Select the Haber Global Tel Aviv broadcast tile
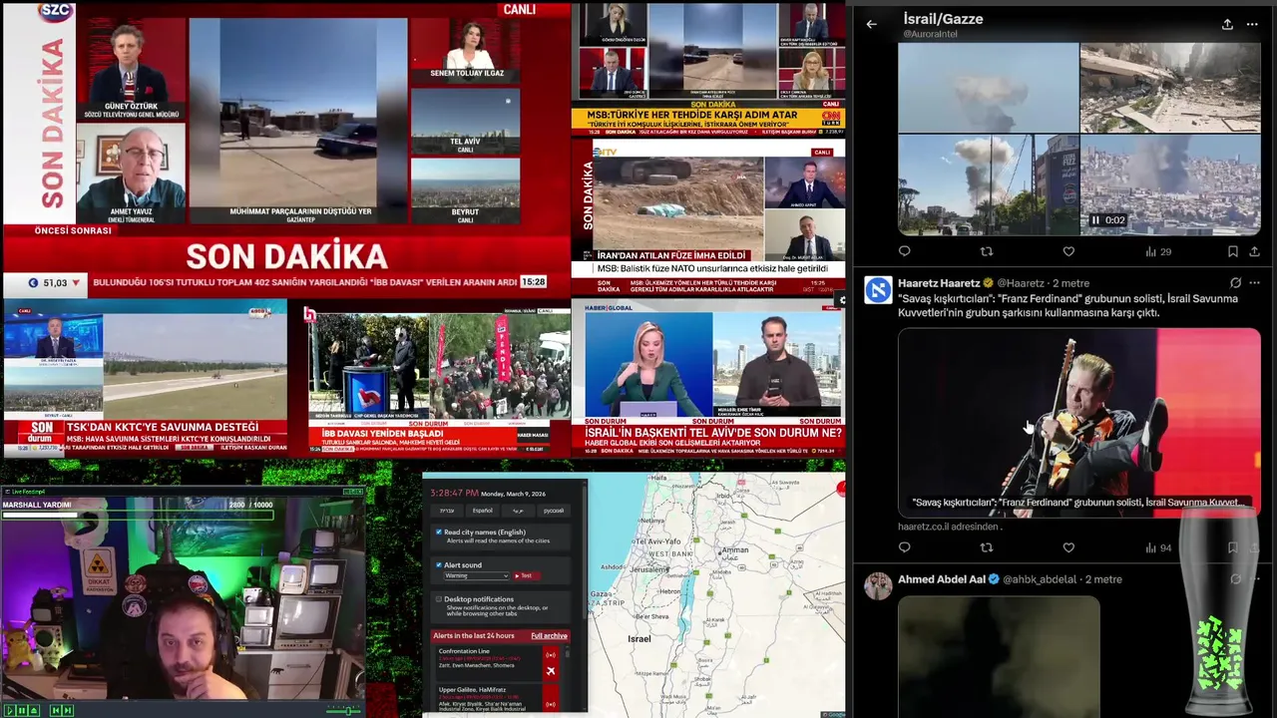 pyautogui.click(x=708, y=379)
